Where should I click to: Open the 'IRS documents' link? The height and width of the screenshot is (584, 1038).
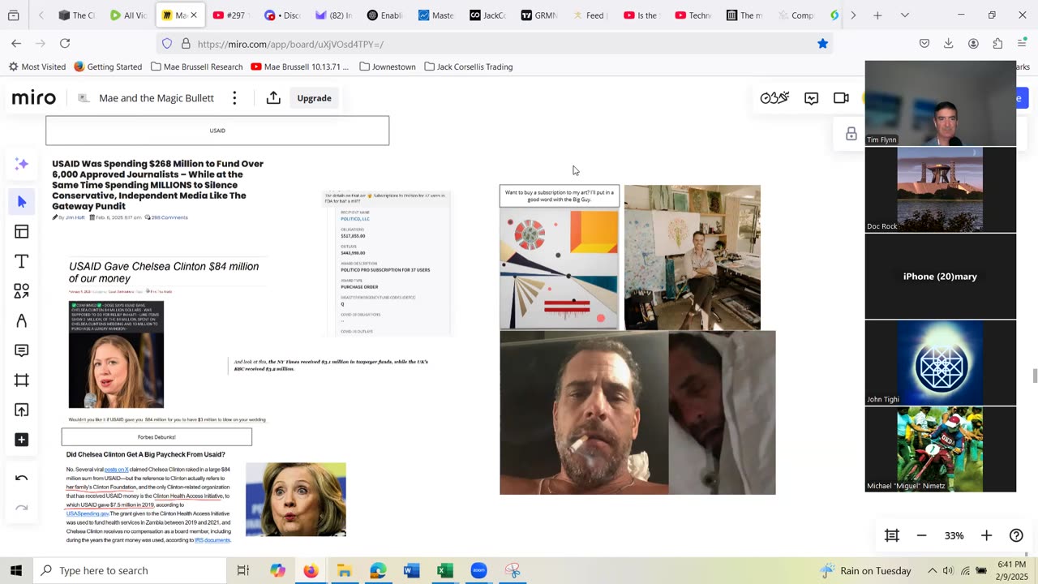212,540
